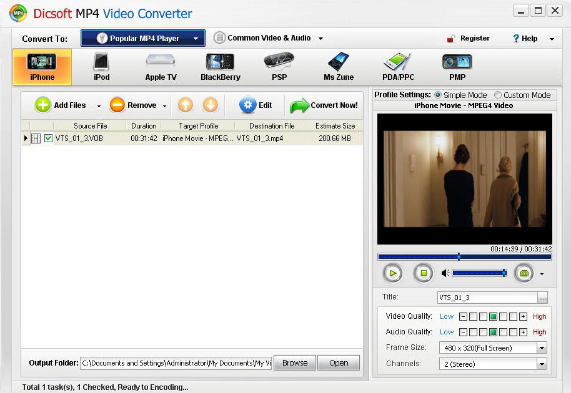Click the Help question mark icon
Viewport: 571px width, 393px height.
click(x=516, y=38)
